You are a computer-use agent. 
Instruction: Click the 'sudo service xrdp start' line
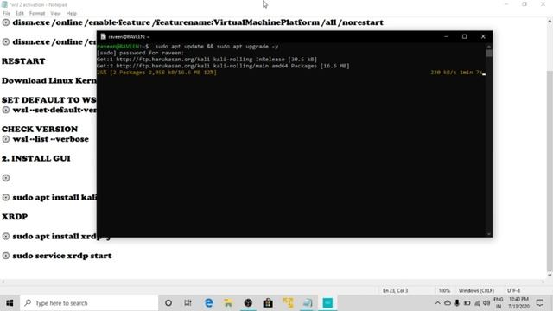click(62, 256)
